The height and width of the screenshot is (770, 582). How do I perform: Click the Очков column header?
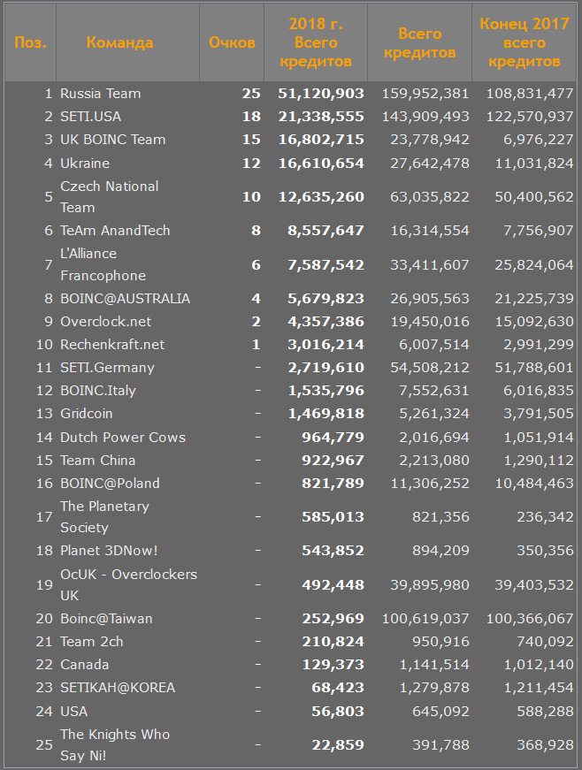click(x=232, y=42)
